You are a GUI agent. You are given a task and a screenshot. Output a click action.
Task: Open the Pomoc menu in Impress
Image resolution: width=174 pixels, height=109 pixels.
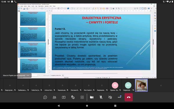coord(54,6)
